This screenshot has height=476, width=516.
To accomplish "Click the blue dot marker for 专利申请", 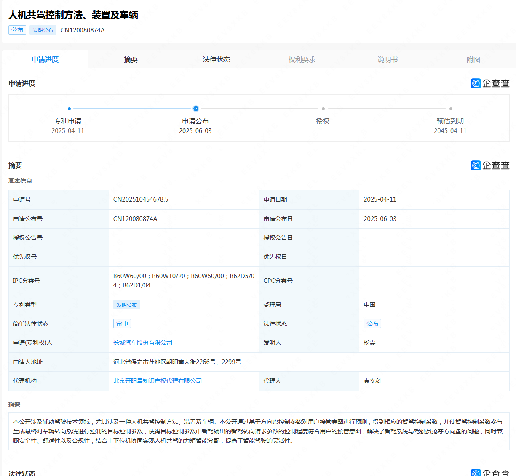I will pyautogui.click(x=69, y=109).
